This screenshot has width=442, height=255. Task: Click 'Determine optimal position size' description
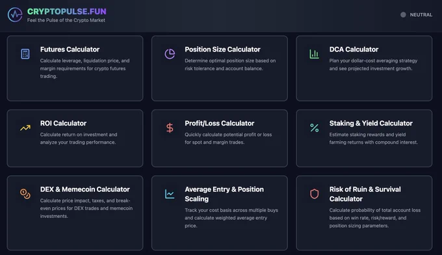(230, 64)
